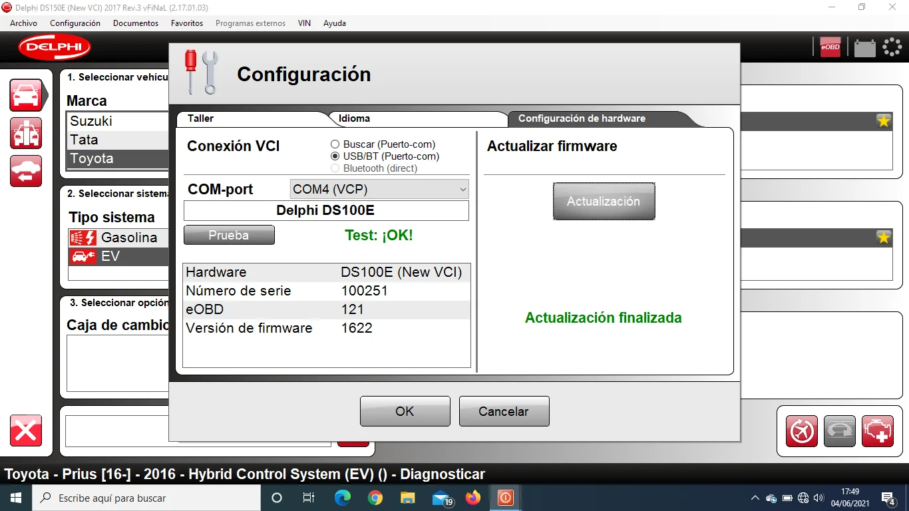Image resolution: width=909 pixels, height=511 pixels.
Task: Click the engine with plus icon
Action: (x=878, y=431)
